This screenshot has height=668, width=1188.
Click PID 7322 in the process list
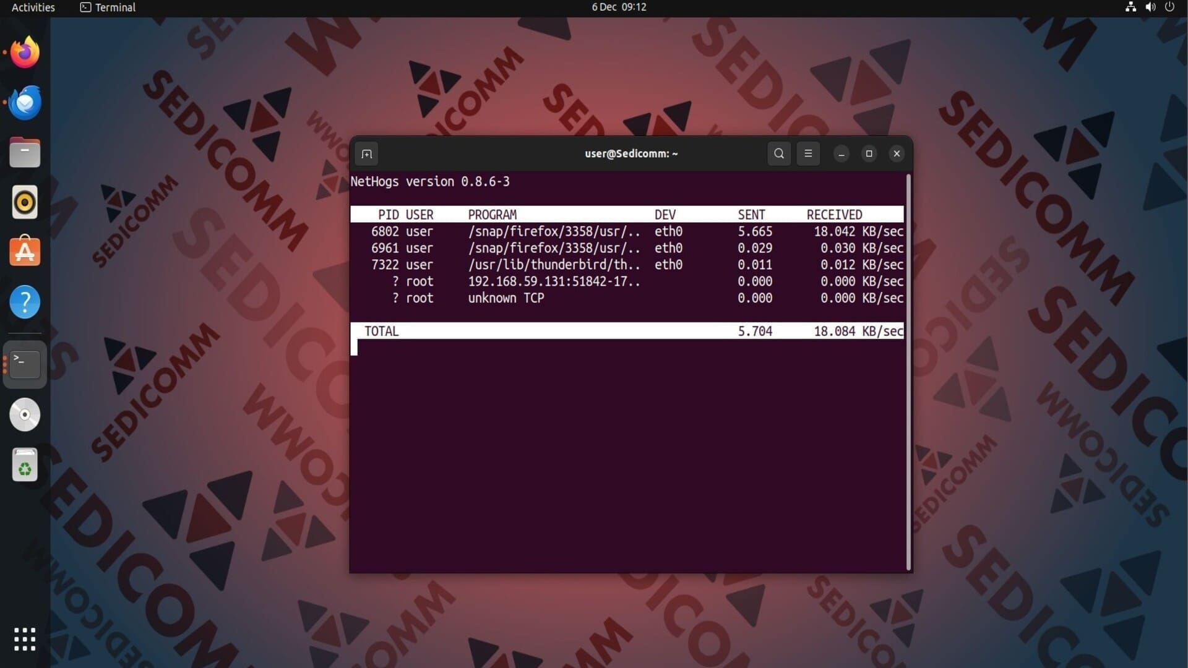[385, 265]
